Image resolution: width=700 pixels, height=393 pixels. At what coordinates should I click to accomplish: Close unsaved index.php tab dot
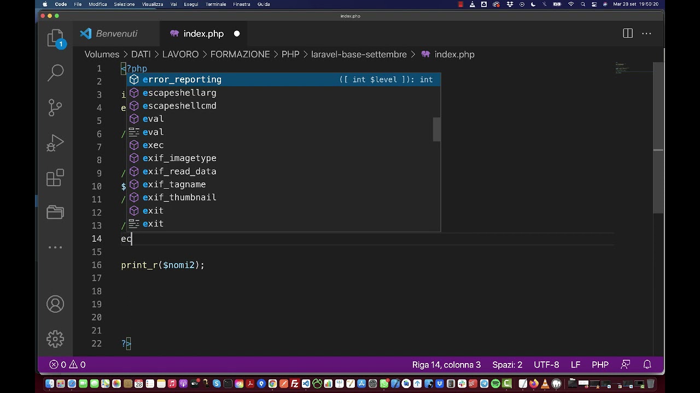(x=237, y=34)
